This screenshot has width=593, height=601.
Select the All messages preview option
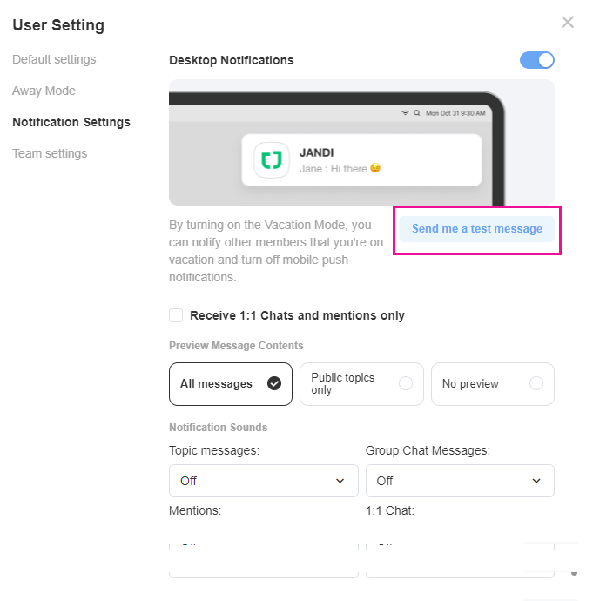pyautogui.click(x=231, y=384)
